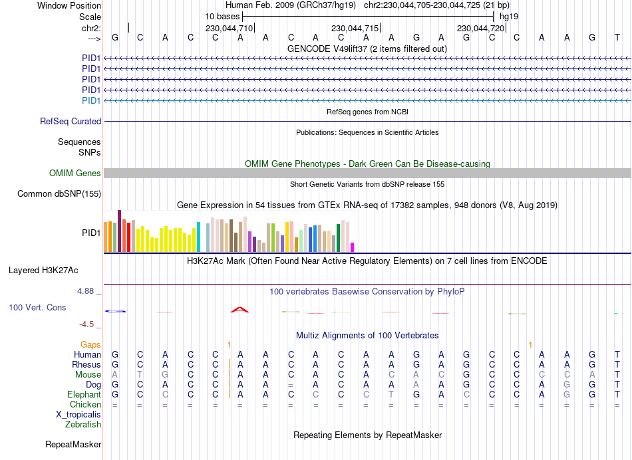Click the red PhyloP conservation peak
This screenshot has height=460, width=632.
pyautogui.click(x=239, y=310)
